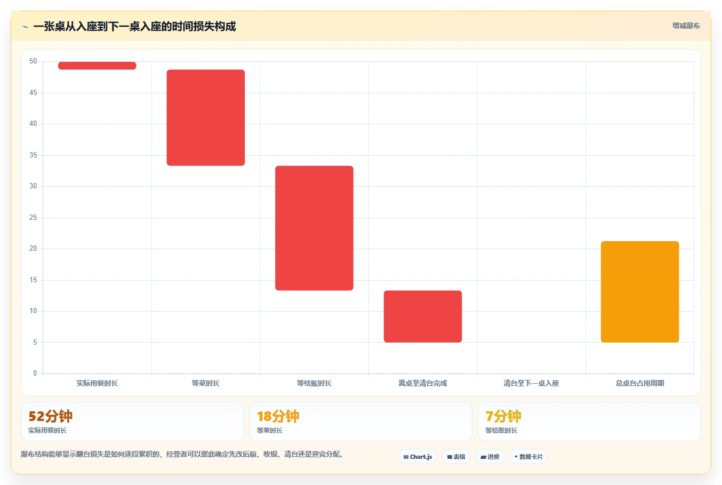Click the x-axis label 清台至下一桌入座

[532, 383]
